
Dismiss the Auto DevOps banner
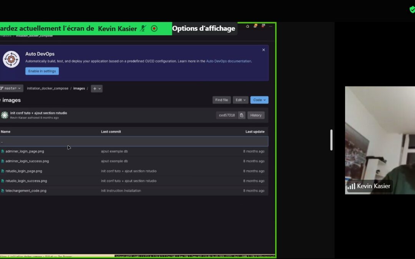[264, 50]
